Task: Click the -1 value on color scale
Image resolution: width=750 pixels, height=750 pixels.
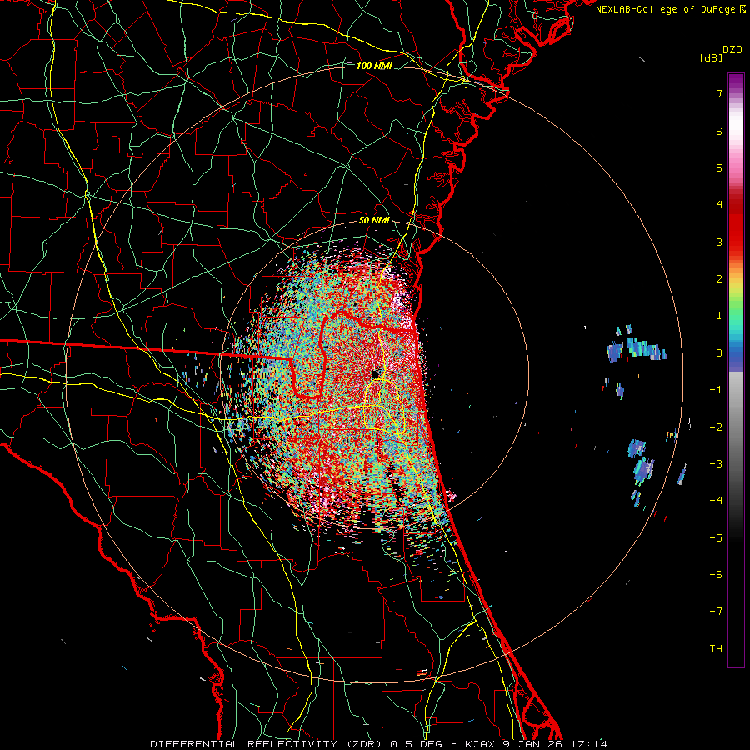Action: (x=716, y=390)
